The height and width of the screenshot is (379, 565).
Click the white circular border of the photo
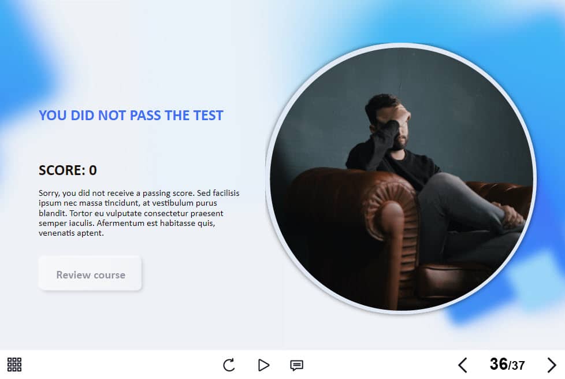[x=401, y=46]
